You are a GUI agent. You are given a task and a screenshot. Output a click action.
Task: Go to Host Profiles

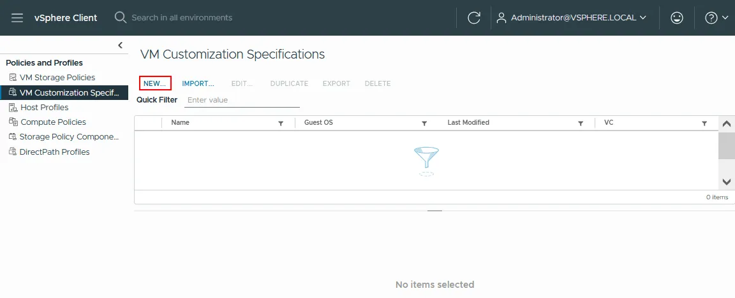point(45,107)
